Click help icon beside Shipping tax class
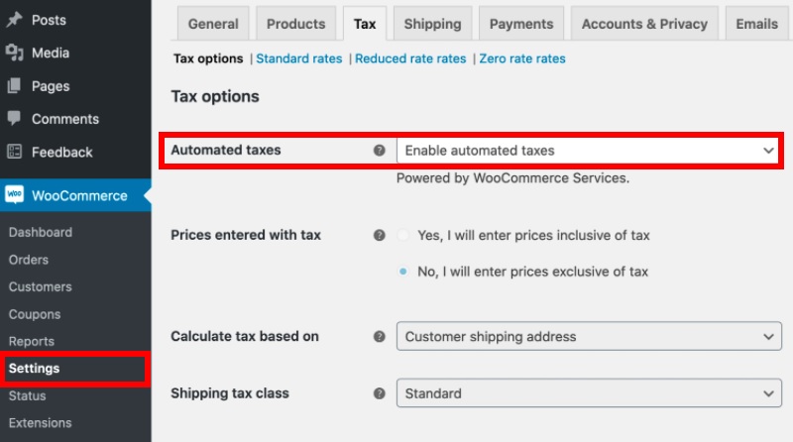 [x=380, y=393]
